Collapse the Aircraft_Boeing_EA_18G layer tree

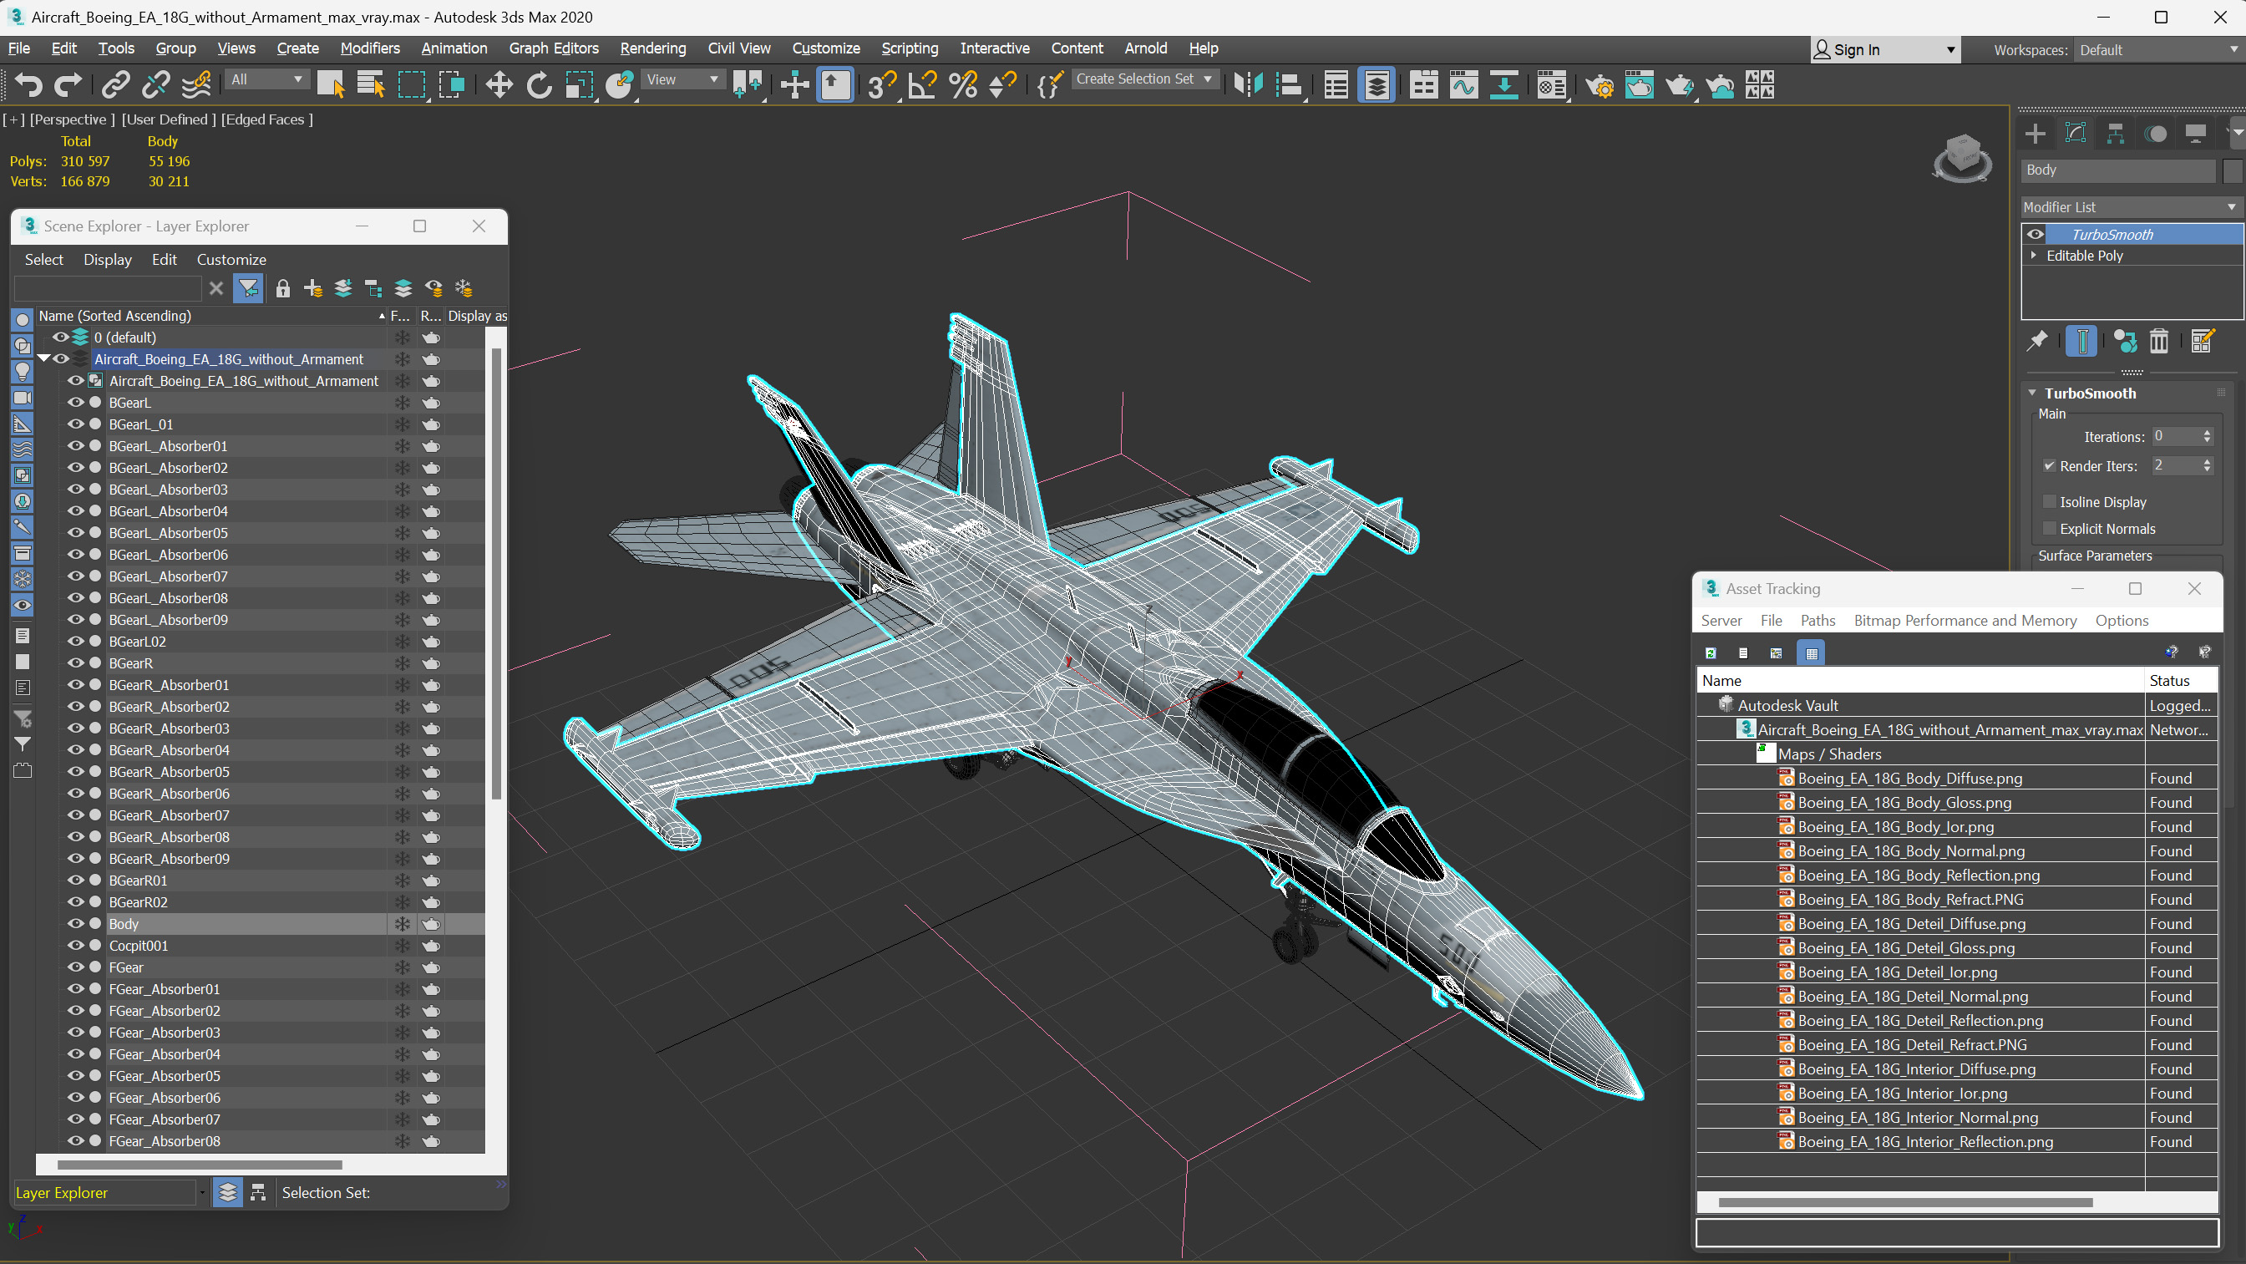[x=43, y=358]
